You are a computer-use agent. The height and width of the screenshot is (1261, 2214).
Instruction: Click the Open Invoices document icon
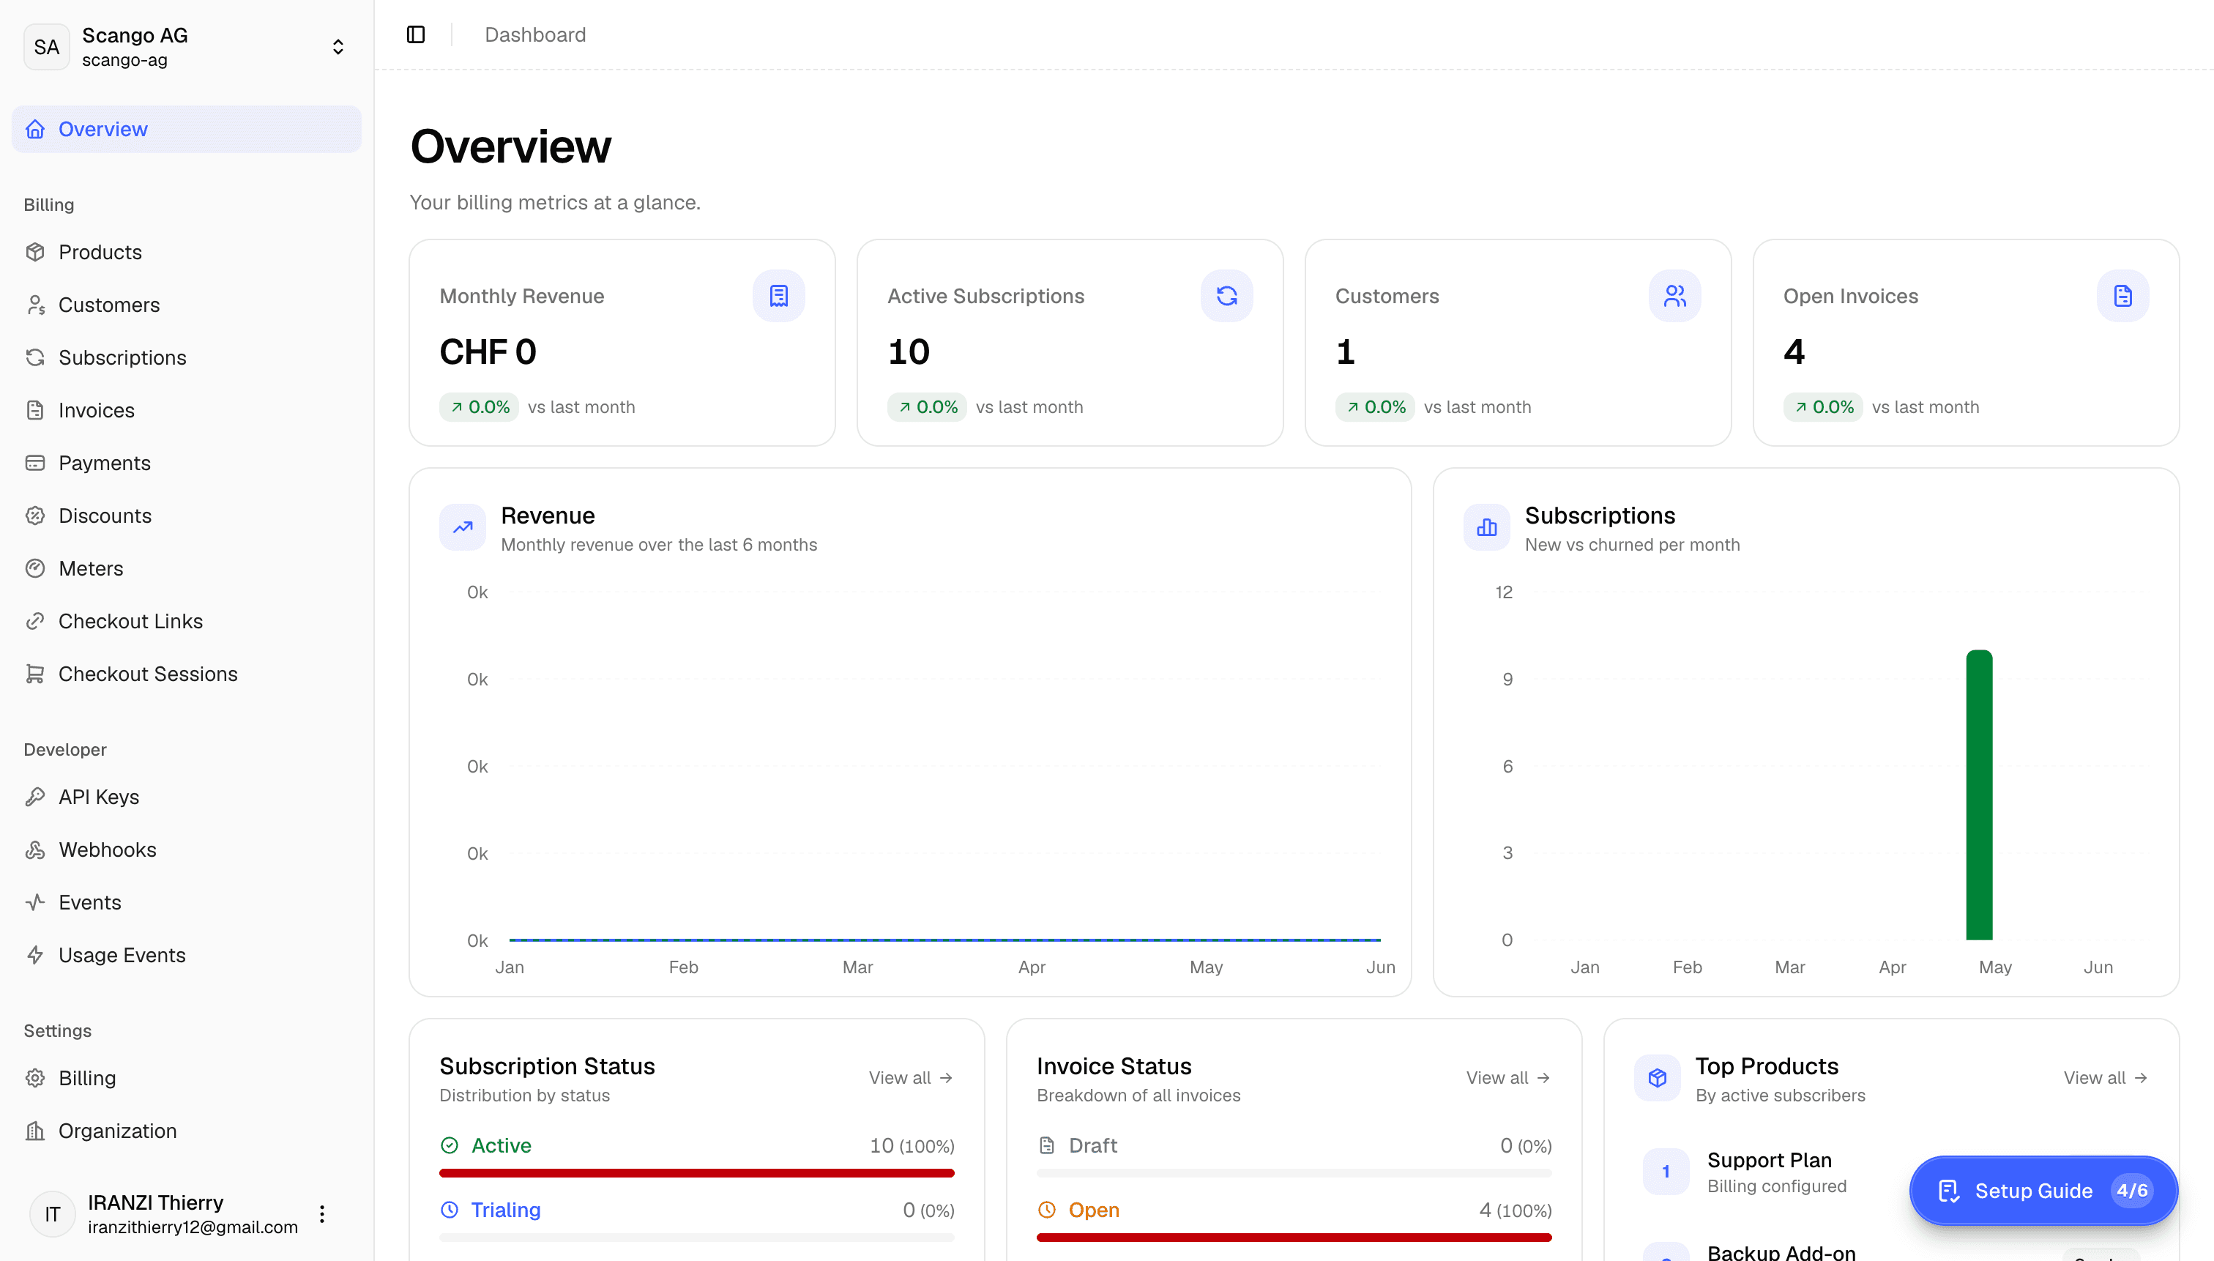tap(2122, 296)
